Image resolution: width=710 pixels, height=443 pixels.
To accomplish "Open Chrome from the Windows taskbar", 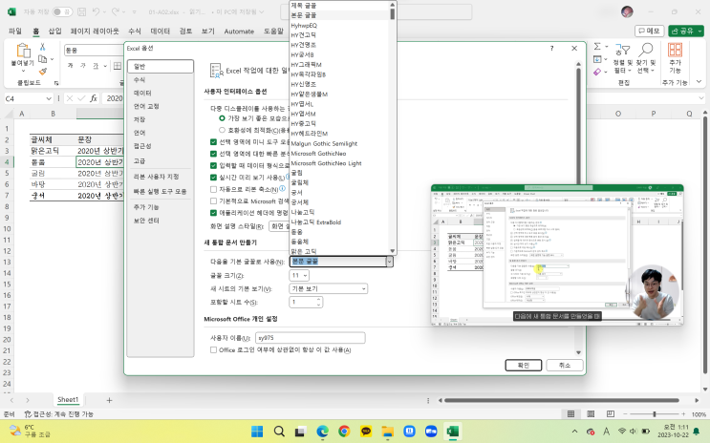I will click(x=344, y=432).
